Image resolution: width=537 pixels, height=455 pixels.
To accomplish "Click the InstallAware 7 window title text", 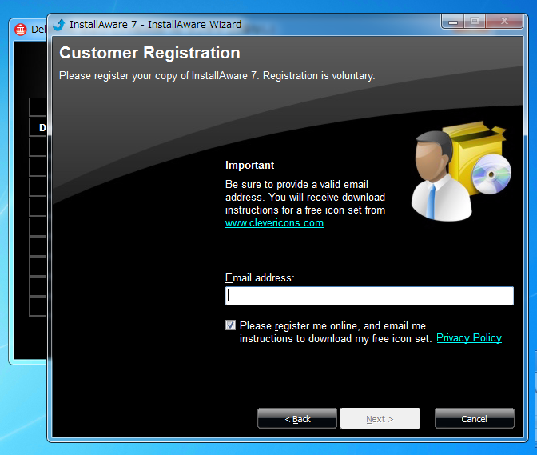I will (x=156, y=25).
